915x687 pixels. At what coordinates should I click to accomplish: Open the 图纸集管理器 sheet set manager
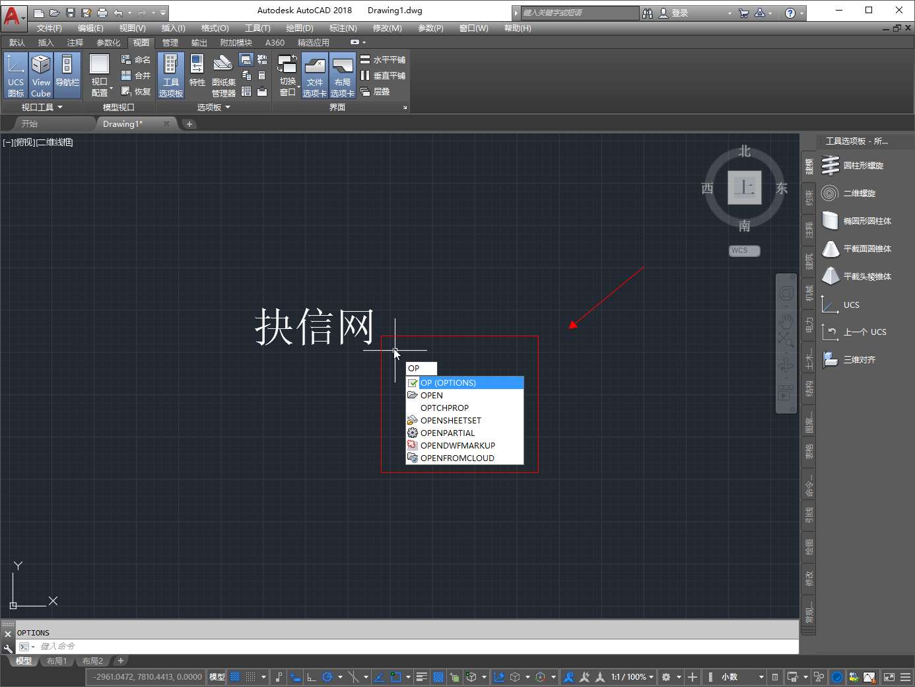tap(223, 75)
